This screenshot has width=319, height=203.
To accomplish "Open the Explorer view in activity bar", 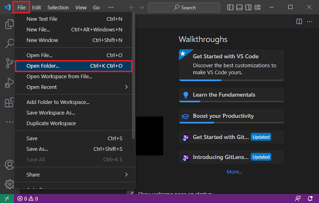I will point(9,24).
